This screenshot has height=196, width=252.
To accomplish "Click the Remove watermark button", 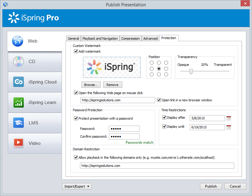I will [112, 85].
